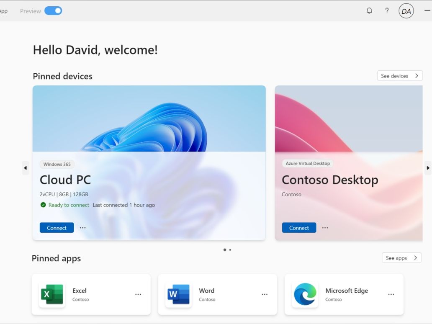The width and height of the screenshot is (432, 324).
Task: Minimize the window
Action: (427, 10)
